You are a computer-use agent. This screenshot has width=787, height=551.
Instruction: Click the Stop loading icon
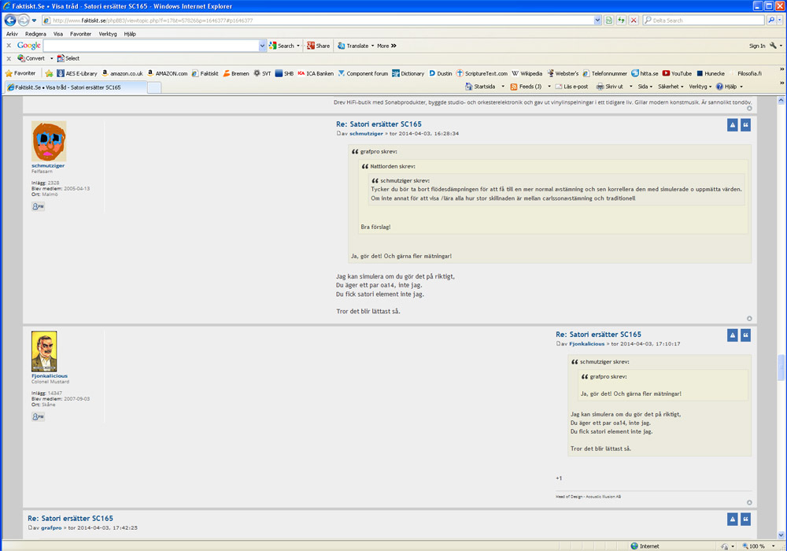[634, 20]
